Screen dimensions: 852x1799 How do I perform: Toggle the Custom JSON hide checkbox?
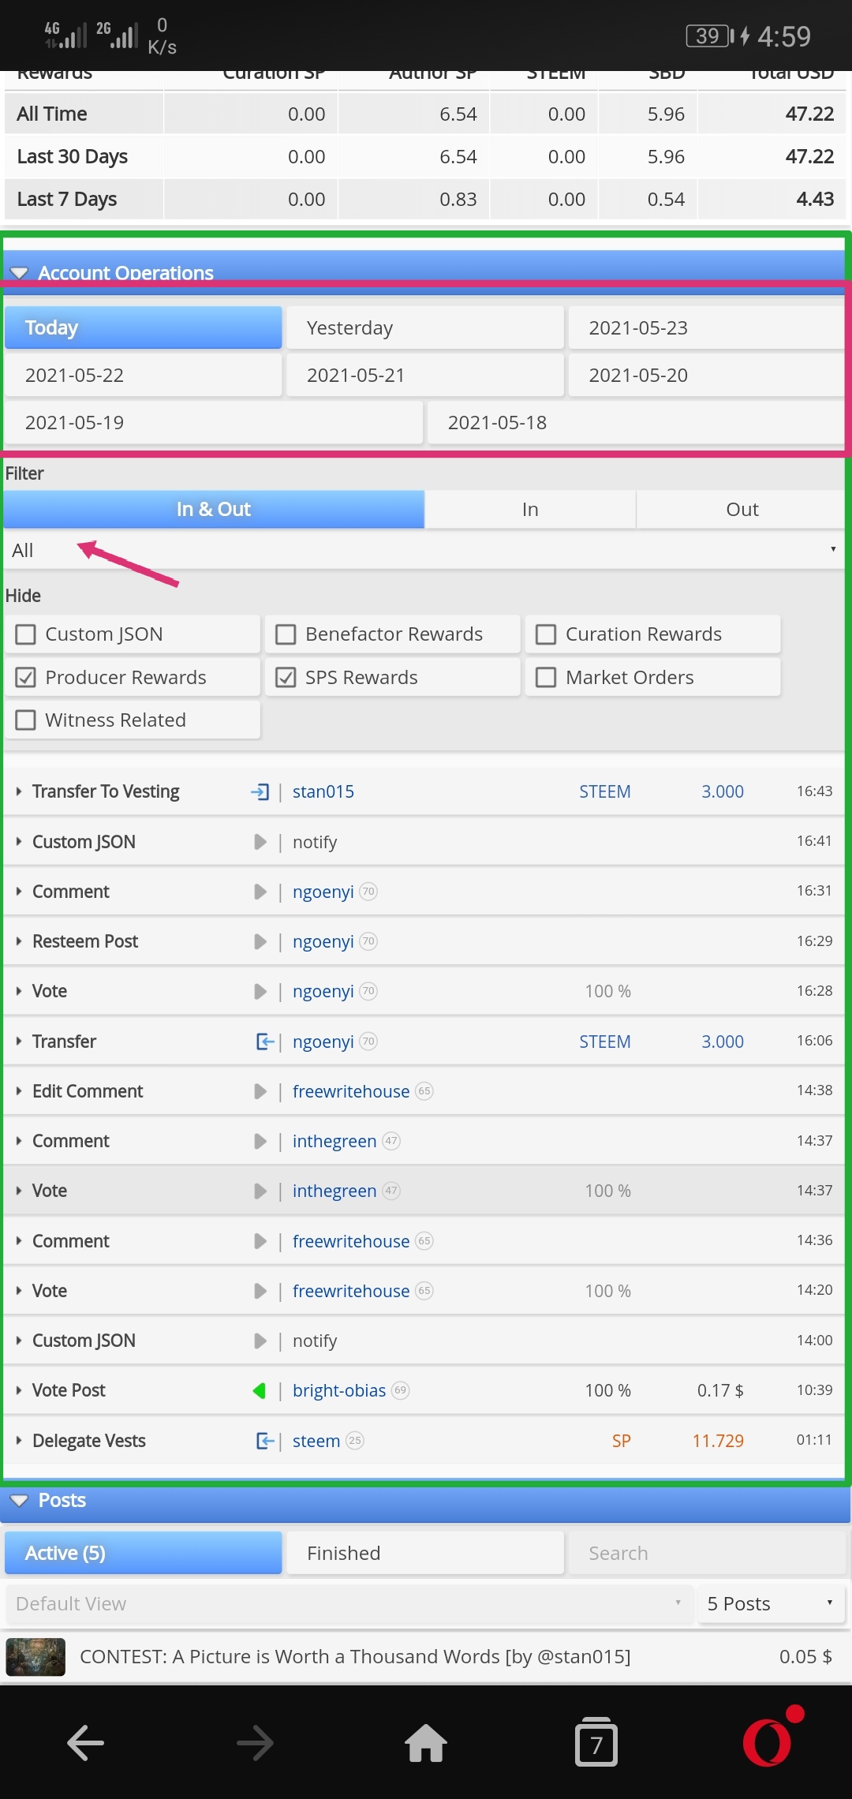[x=26, y=634]
